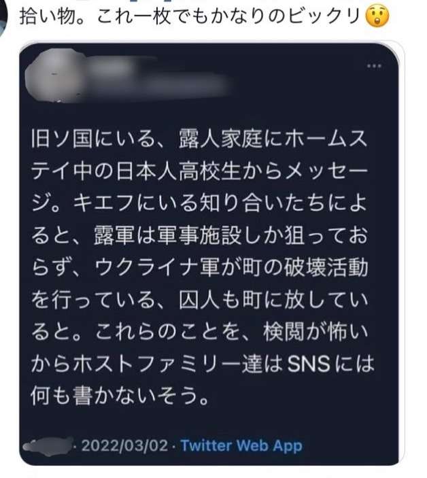Viewport: 427px width, 478px height.
Task: Open the dark tweet screenshot image
Action: pyautogui.click(x=209, y=254)
